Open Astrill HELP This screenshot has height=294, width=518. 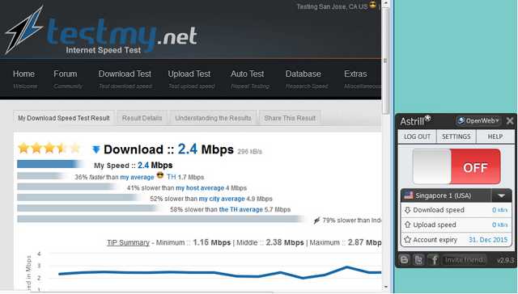pos(495,136)
